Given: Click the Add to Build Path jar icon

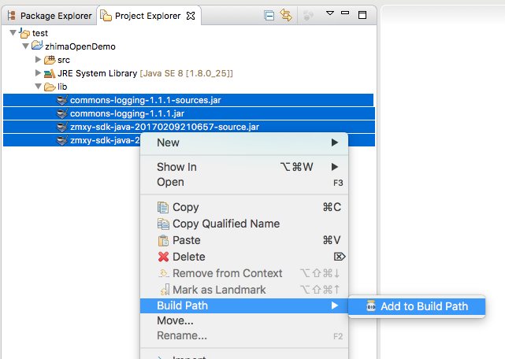Looking at the screenshot, I should 371,306.
